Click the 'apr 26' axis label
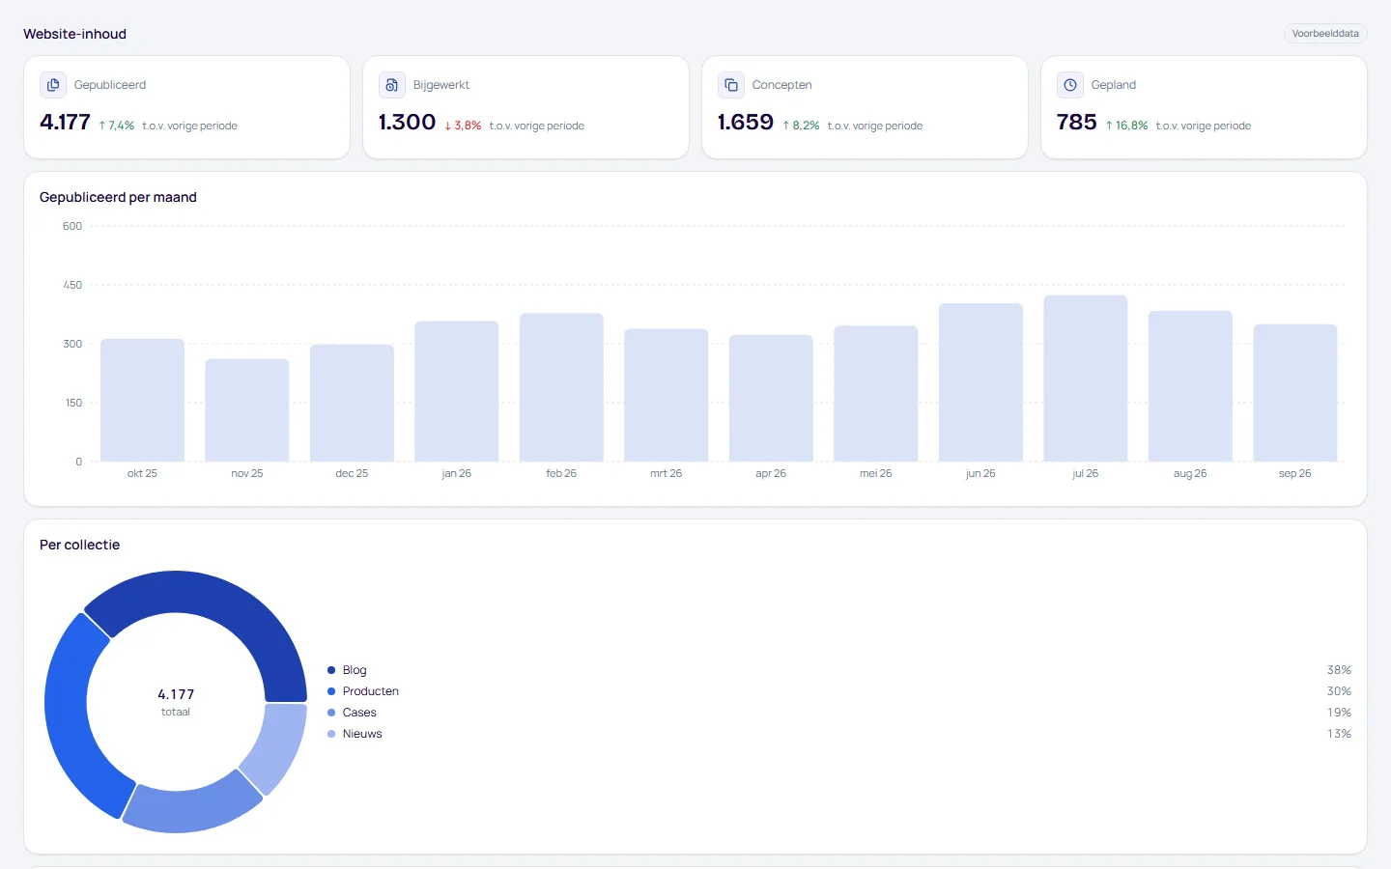 pyautogui.click(x=771, y=474)
